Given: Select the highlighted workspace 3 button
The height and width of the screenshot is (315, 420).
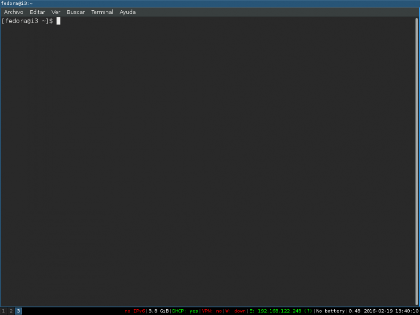Looking at the screenshot, I should [x=18, y=311].
